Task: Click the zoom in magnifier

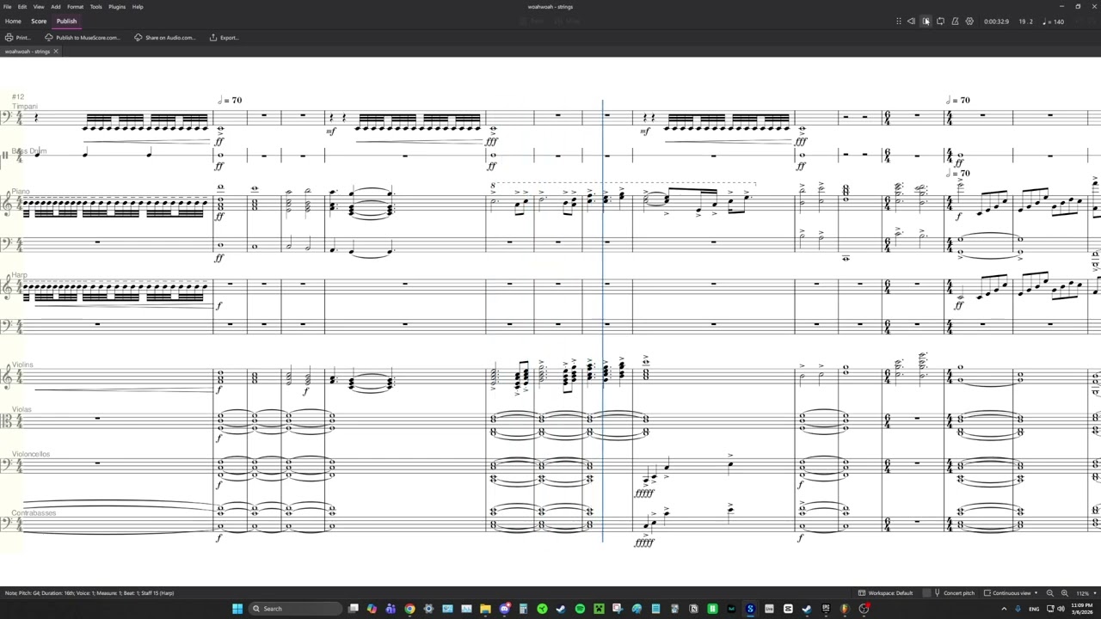Action: tap(1064, 593)
